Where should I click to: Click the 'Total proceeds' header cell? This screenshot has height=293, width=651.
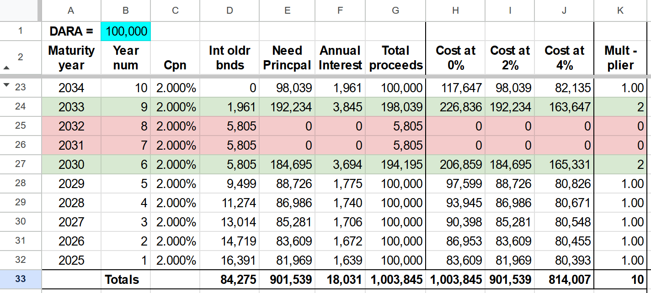point(395,58)
